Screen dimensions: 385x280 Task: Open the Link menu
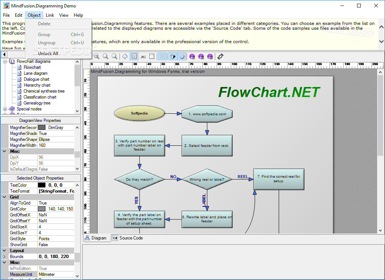(x=50, y=15)
